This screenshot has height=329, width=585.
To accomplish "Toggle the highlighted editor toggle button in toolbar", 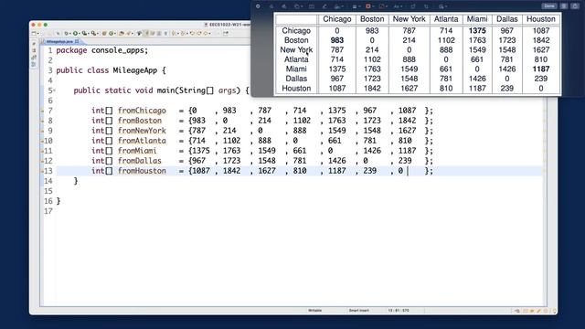I will coord(146,34).
